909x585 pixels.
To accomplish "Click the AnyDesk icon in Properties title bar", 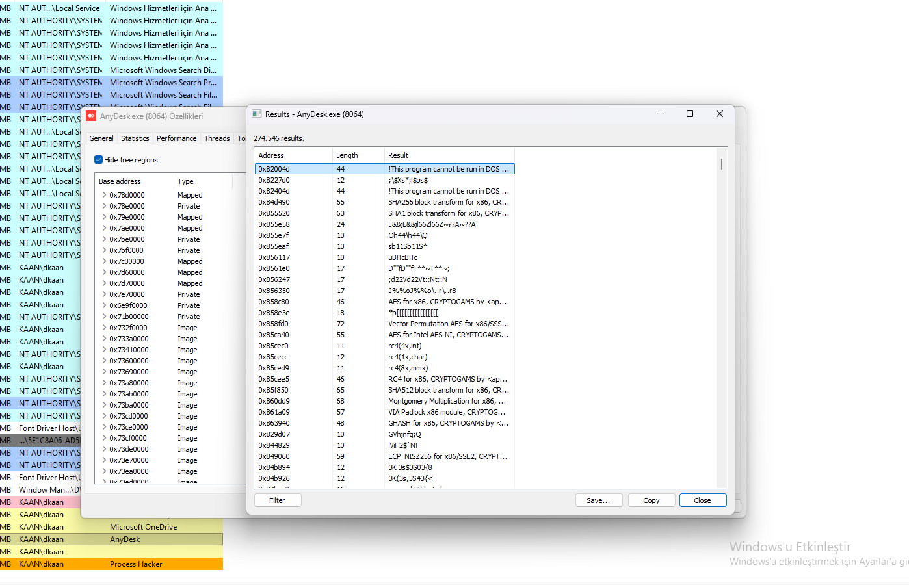I will pos(91,116).
